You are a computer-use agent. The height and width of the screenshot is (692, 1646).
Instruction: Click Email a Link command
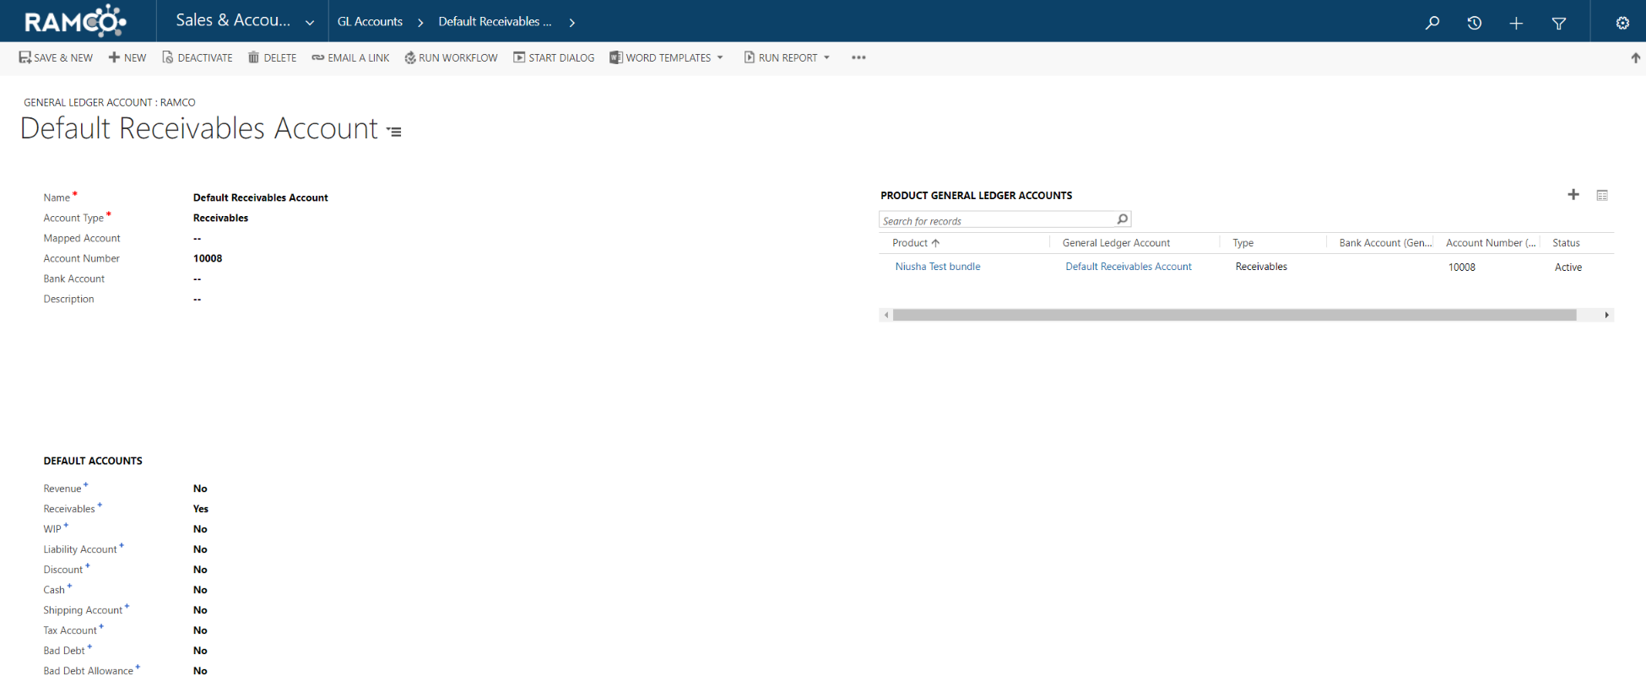pyautogui.click(x=350, y=57)
